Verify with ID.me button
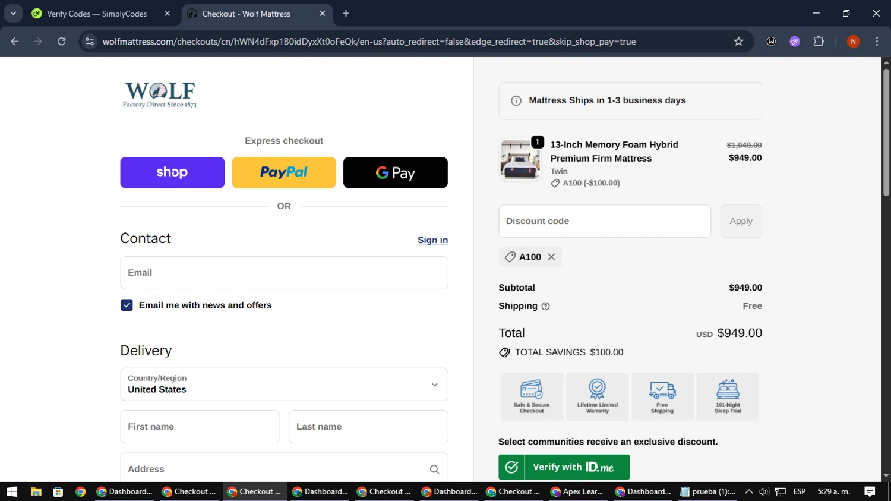Viewport: 891px width, 501px height. [564, 467]
